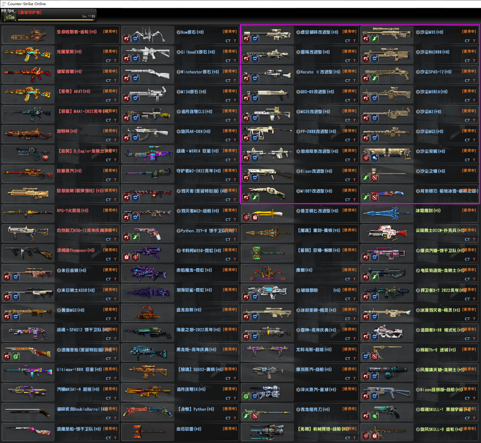The height and width of the screenshot is (443, 481).
Task: Click the level 1135 rank badge icon
Action: (x=9, y=17)
